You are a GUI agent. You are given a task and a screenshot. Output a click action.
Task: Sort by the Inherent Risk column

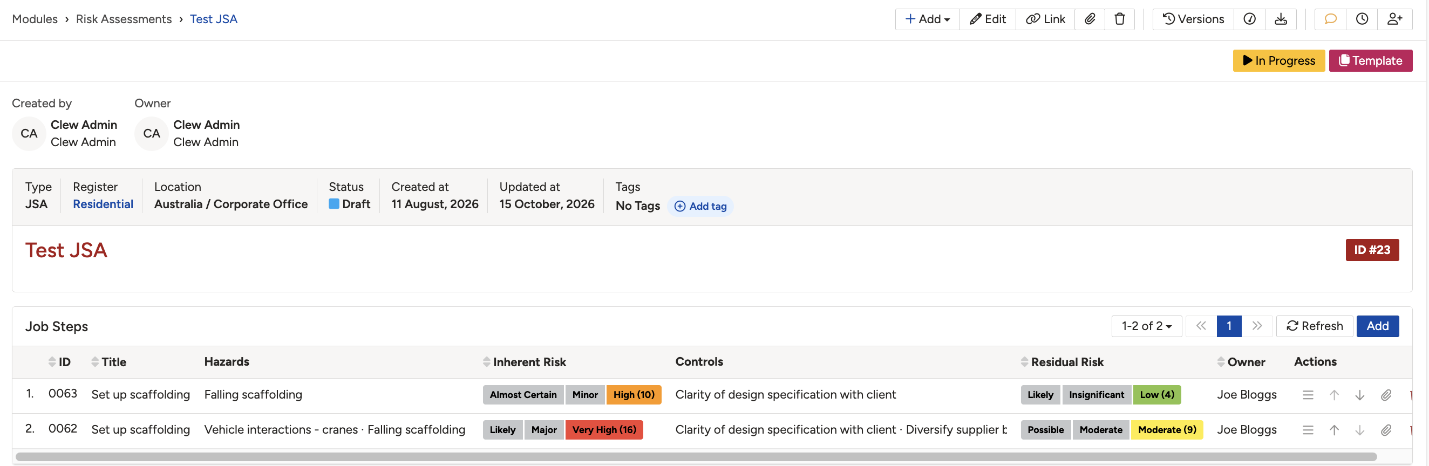(524, 362)
